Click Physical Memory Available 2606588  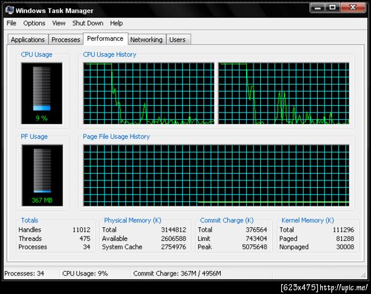click(174, 238)
